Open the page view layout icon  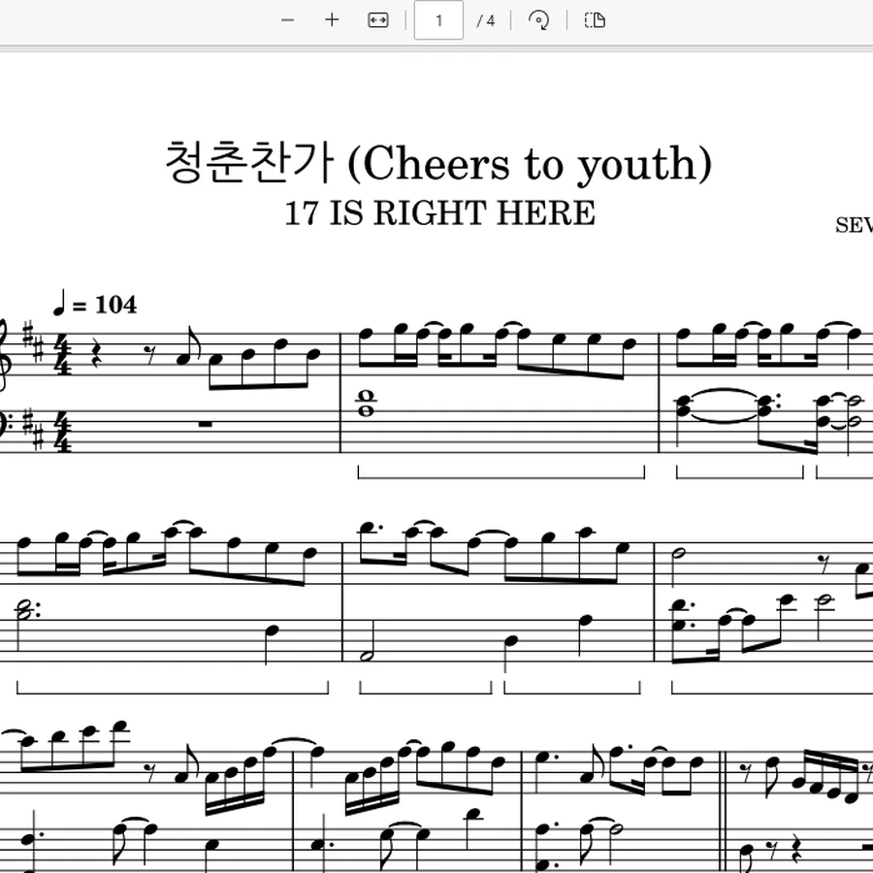[595, 20]
